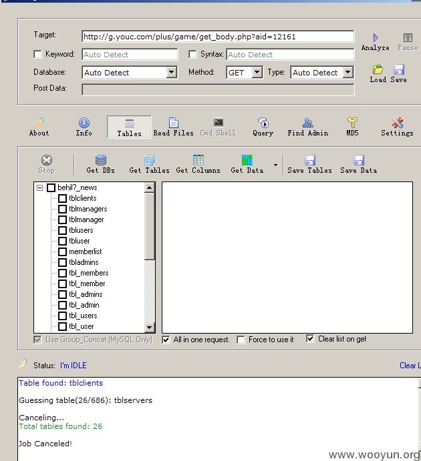Check the tbluser table checkbox
Viewport: 421px width, 461px height.
(x=62, y=241)
